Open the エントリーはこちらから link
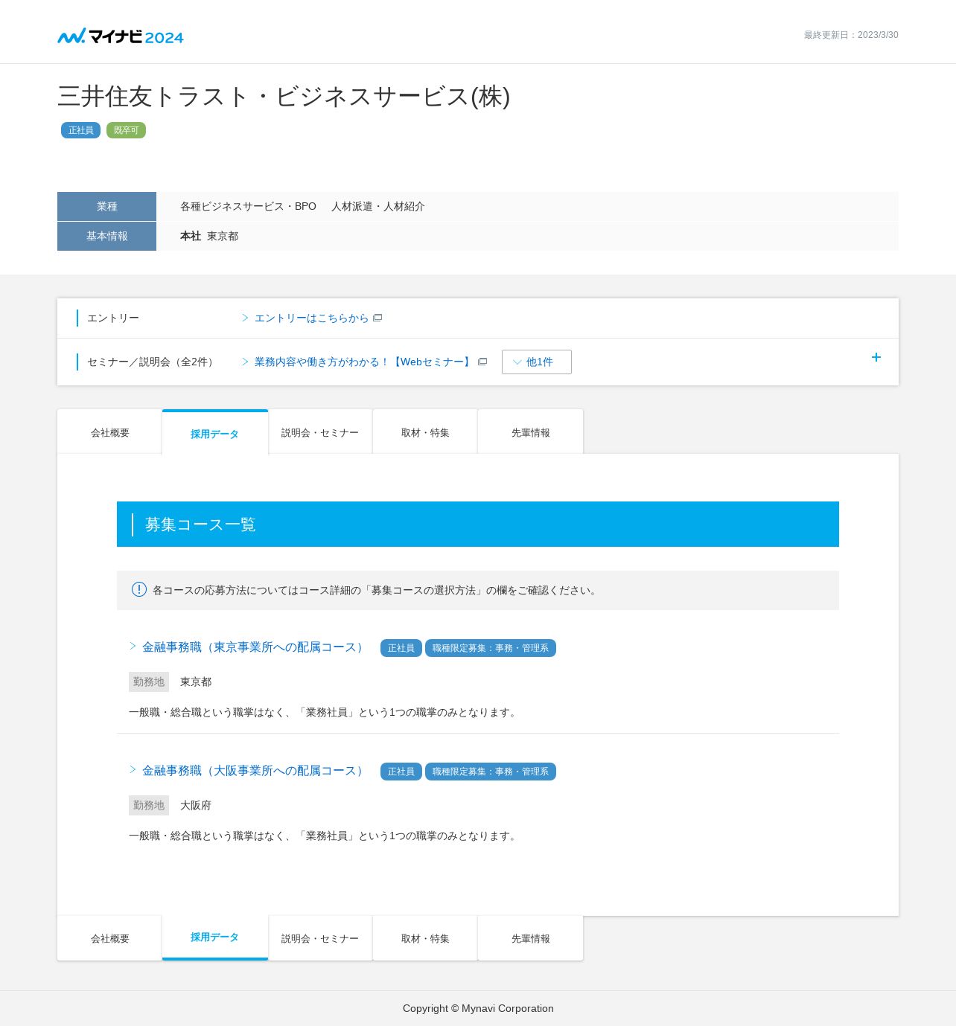The image size is (956, 1026). click(x=311, y=318)
